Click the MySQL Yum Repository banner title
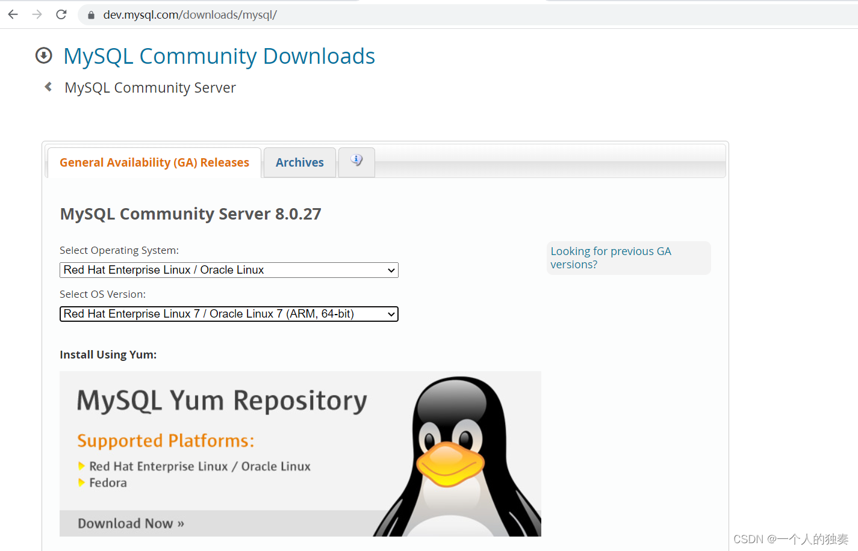Viewport: 858px width, 551px height. point(222,401)
